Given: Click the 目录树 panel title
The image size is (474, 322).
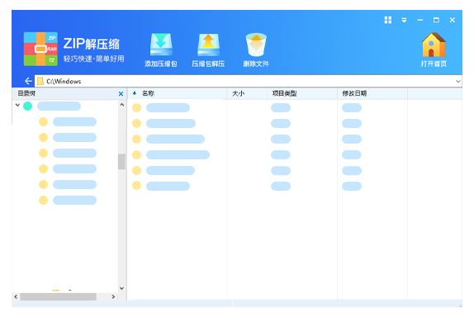Looking at the screenshot, I should click(x=26, y=93).
